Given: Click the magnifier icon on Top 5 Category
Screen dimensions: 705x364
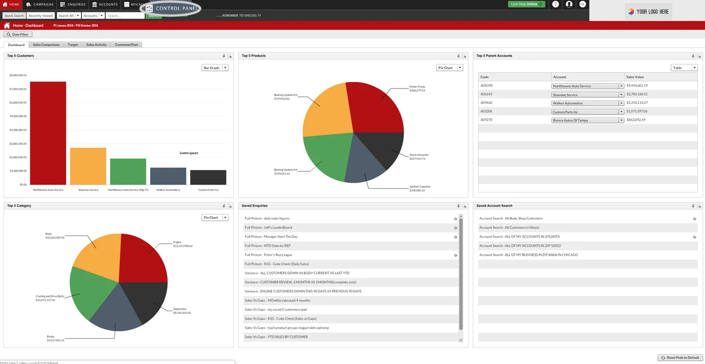Looking at the screenshot, I should point(230,206).
